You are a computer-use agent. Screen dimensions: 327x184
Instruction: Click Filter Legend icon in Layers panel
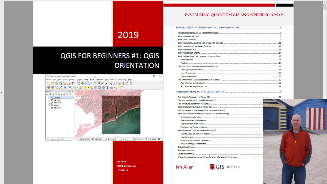pyautogui.click(x=56, y=94)
